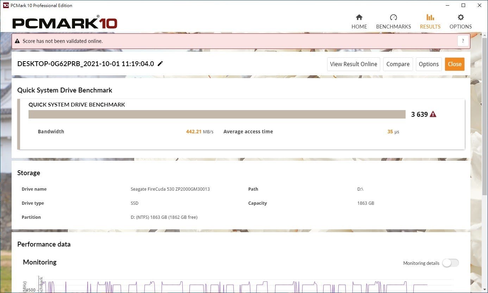Click the score value 3 639
This screenshot has width=488, height=293.
point(419,114)
